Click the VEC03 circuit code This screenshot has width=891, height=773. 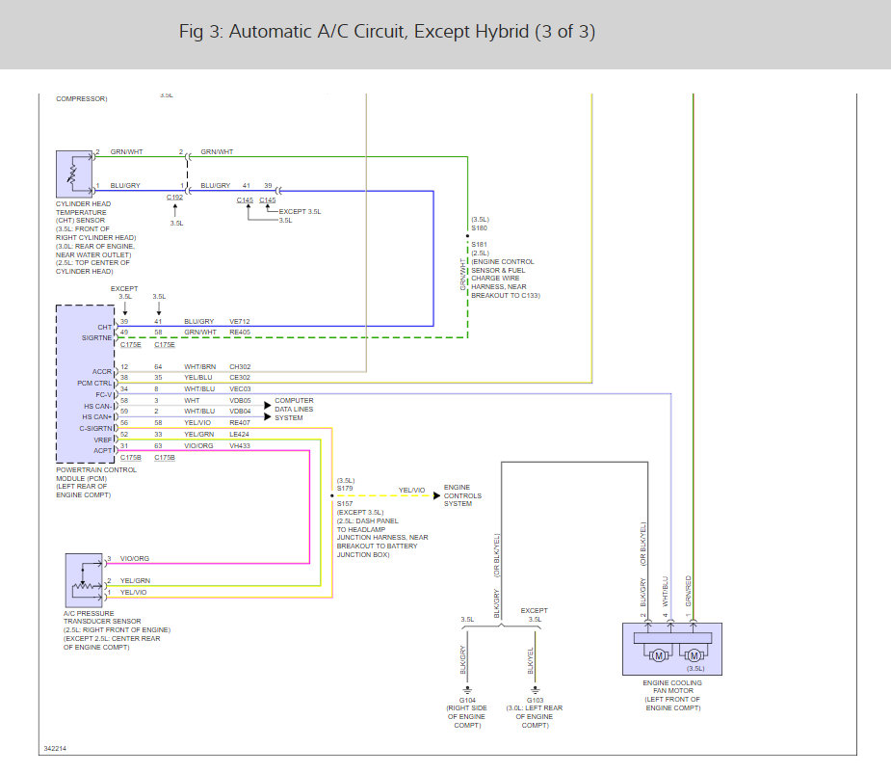240,389
